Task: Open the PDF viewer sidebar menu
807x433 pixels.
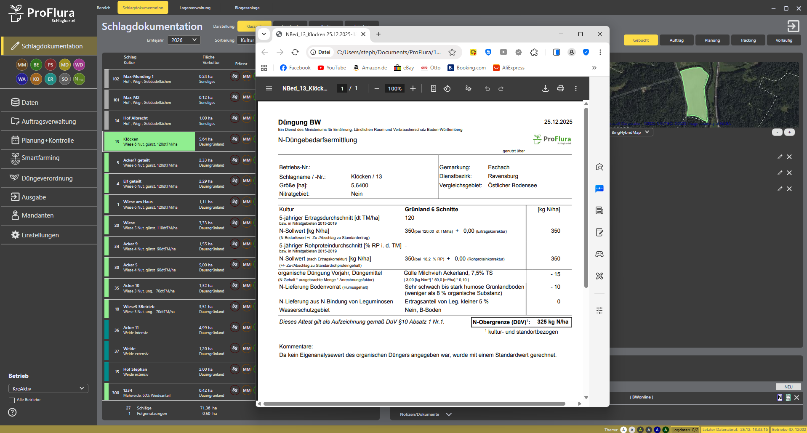Action: point(269,88)
